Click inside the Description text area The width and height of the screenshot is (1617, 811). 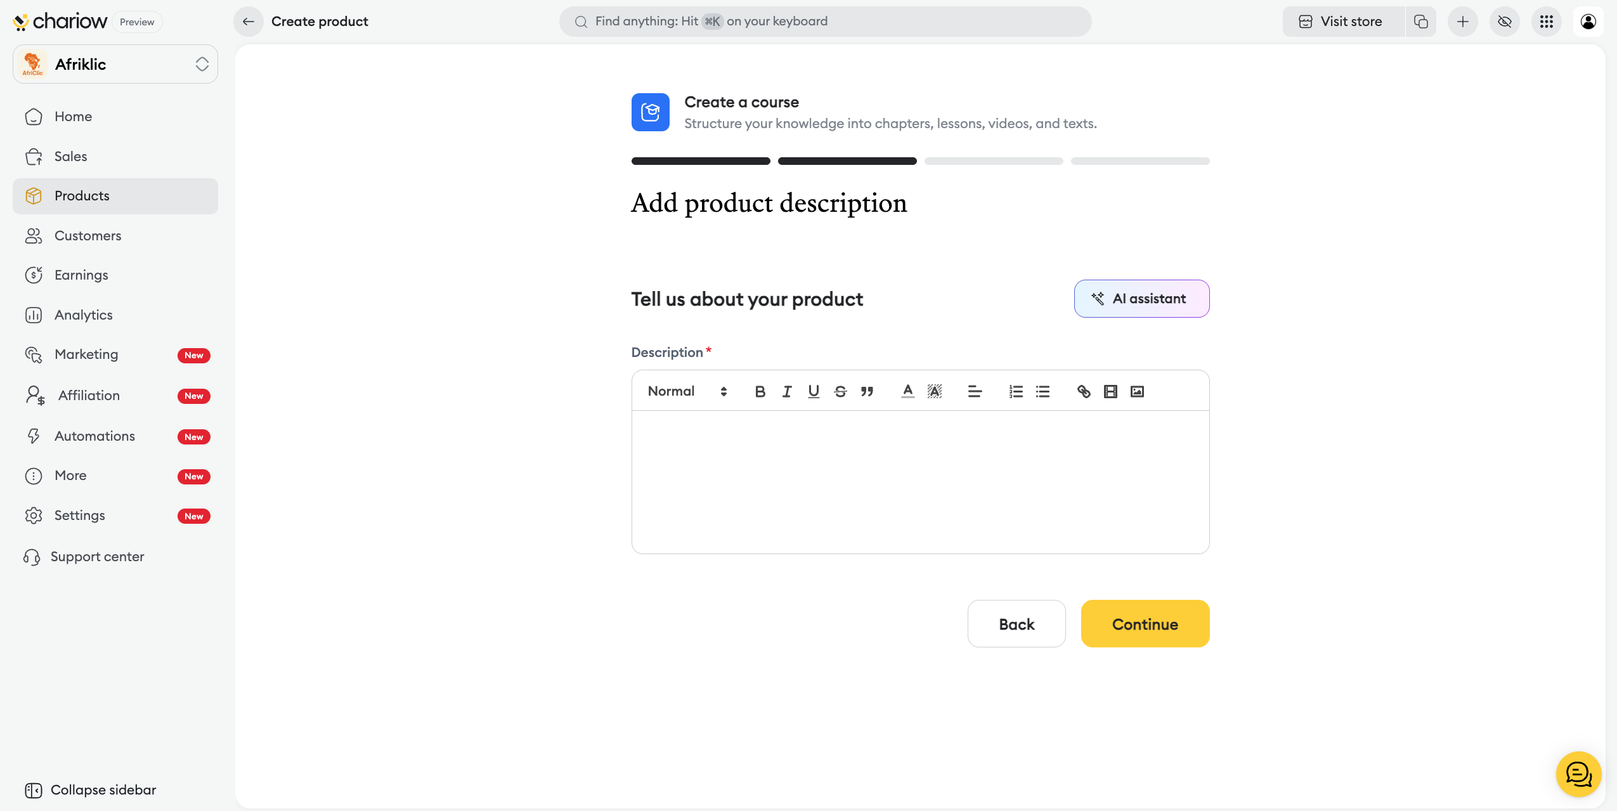(919, 482)
